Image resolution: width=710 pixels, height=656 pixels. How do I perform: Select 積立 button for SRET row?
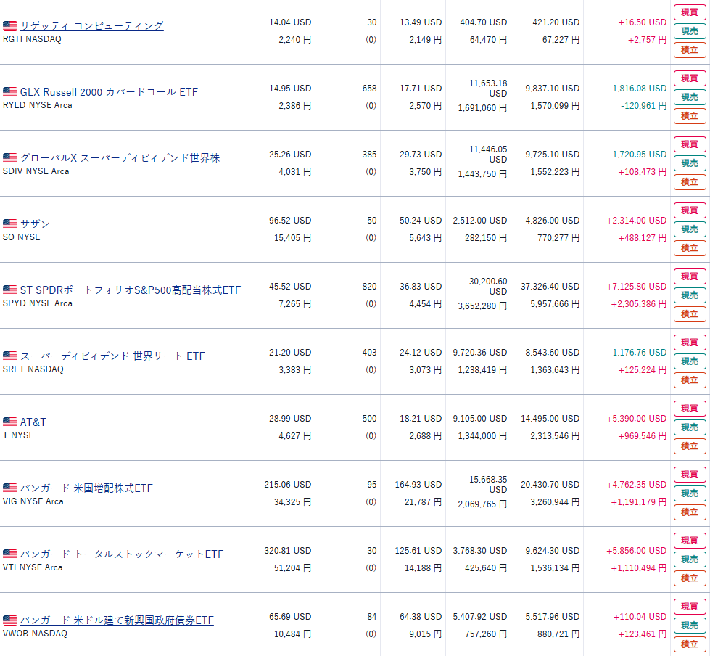tap(689, 380)
